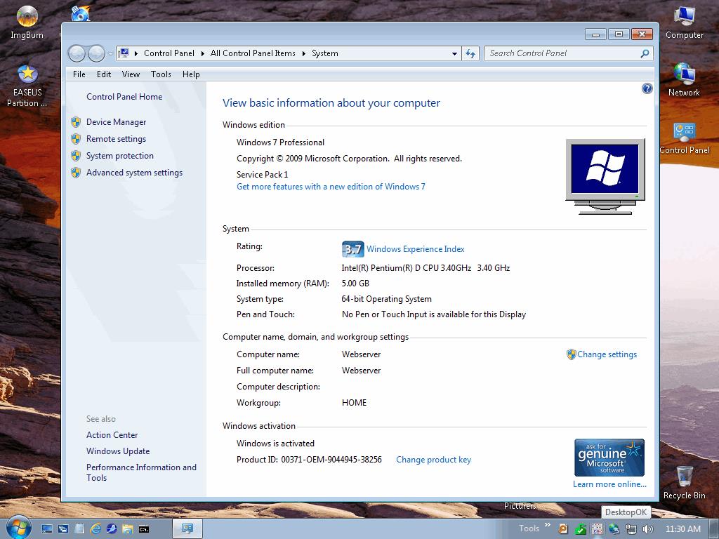The height and width of the screenshot is (539, 719).
Task: Expand the Tools toolbar chevron on the taskbar
Action: 548,525
